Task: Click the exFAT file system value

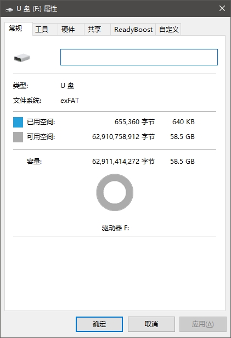Action: (x=70, y=101)
